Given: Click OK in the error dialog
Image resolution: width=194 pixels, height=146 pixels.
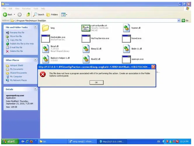Looking at the screenshot, I should click(96, 83).
